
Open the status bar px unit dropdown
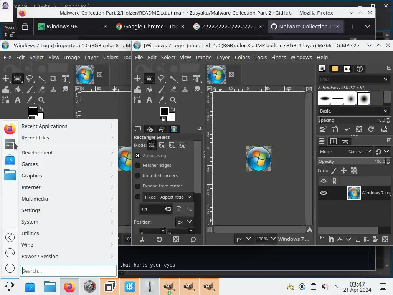(243, 239)
